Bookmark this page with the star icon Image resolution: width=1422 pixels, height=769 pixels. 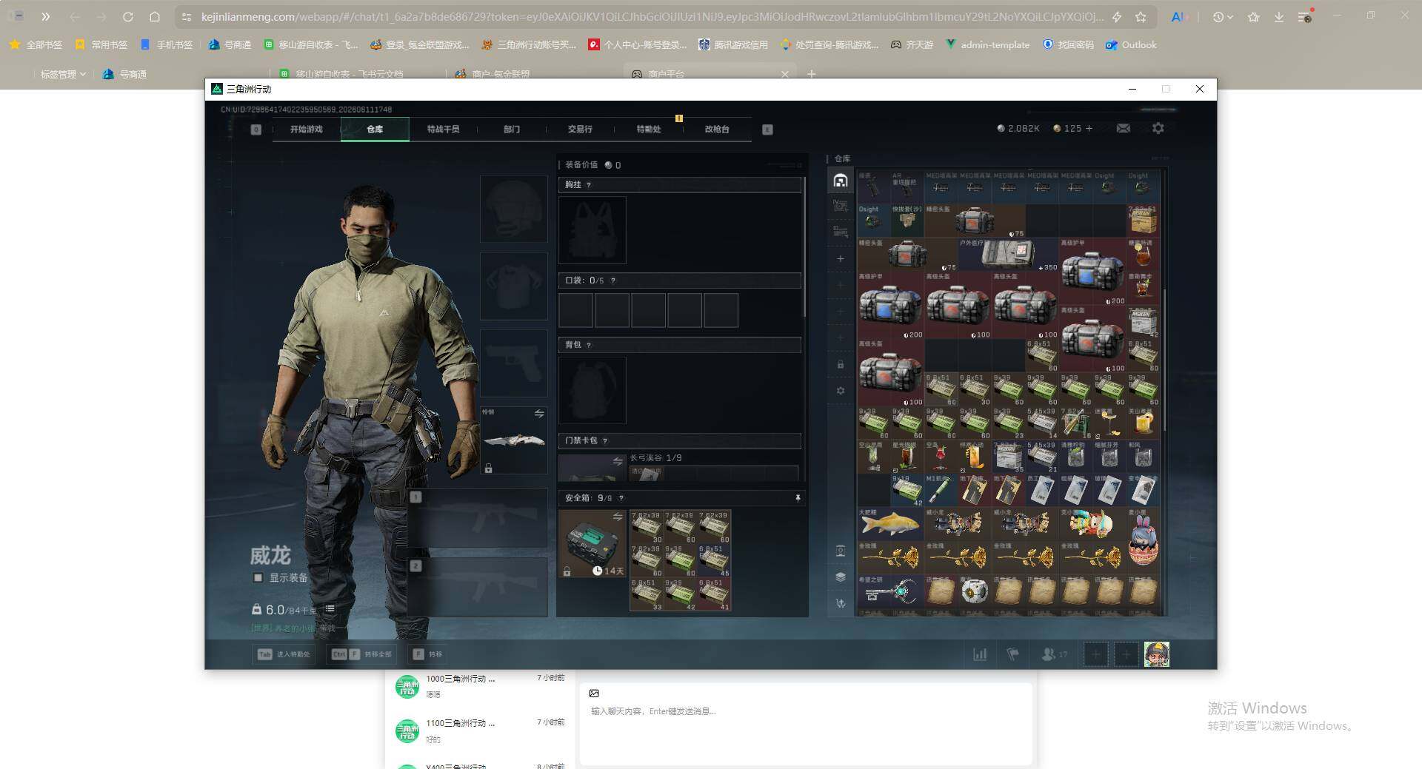click(x=1141, y=16)
